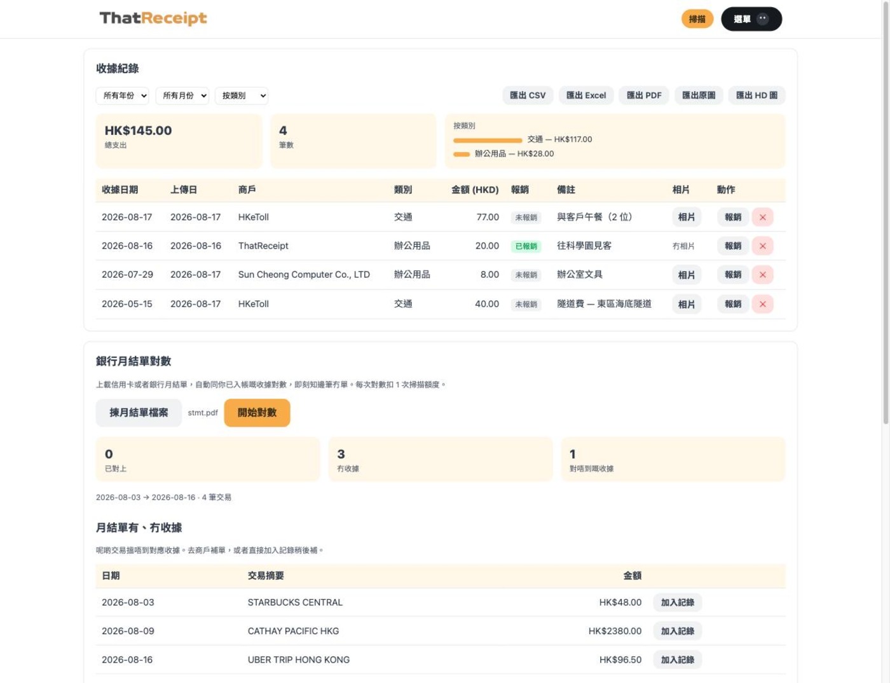The width and height of the screenshot is (890, 683).
Task: Click 匯出 CSV export button
Action: [x=528, y=95]
